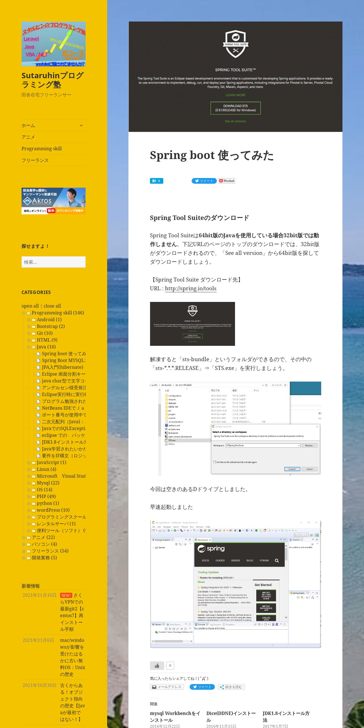The width and height of the screenshot is (364, 728).
Task: Click the bottom share ツイート button
Action: 202,687
